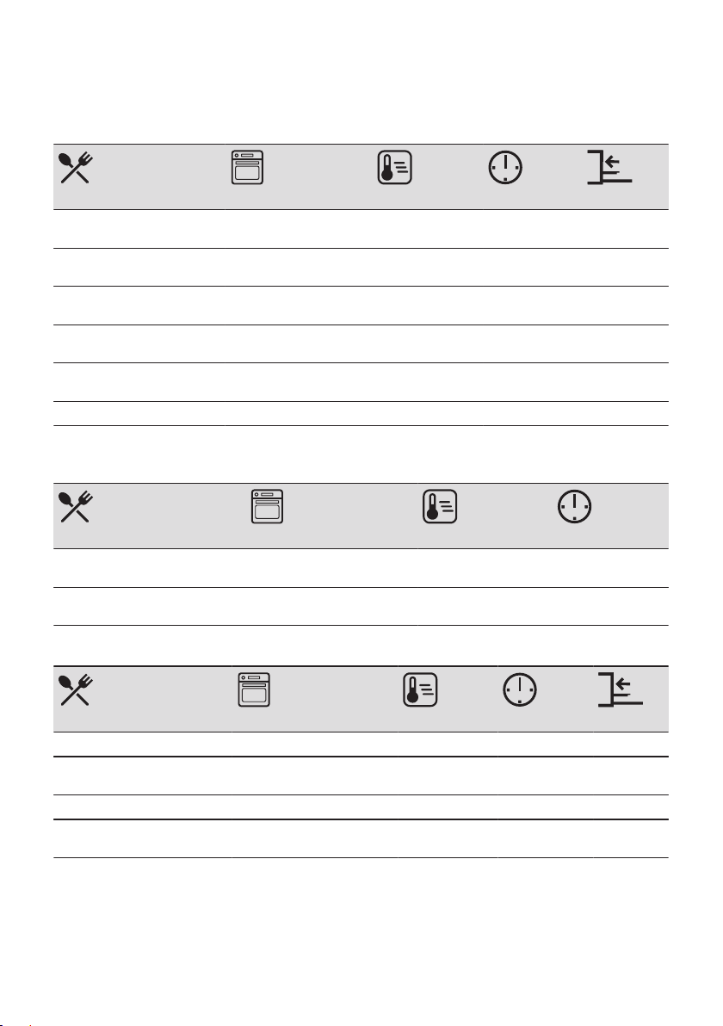Click the spoon and fork icon in middle table
Image resolution: width=723 pixels, height=1026 pixels.
click(x=76, y=507)
